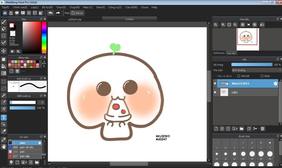Select the Eyedropper tool

4,140
